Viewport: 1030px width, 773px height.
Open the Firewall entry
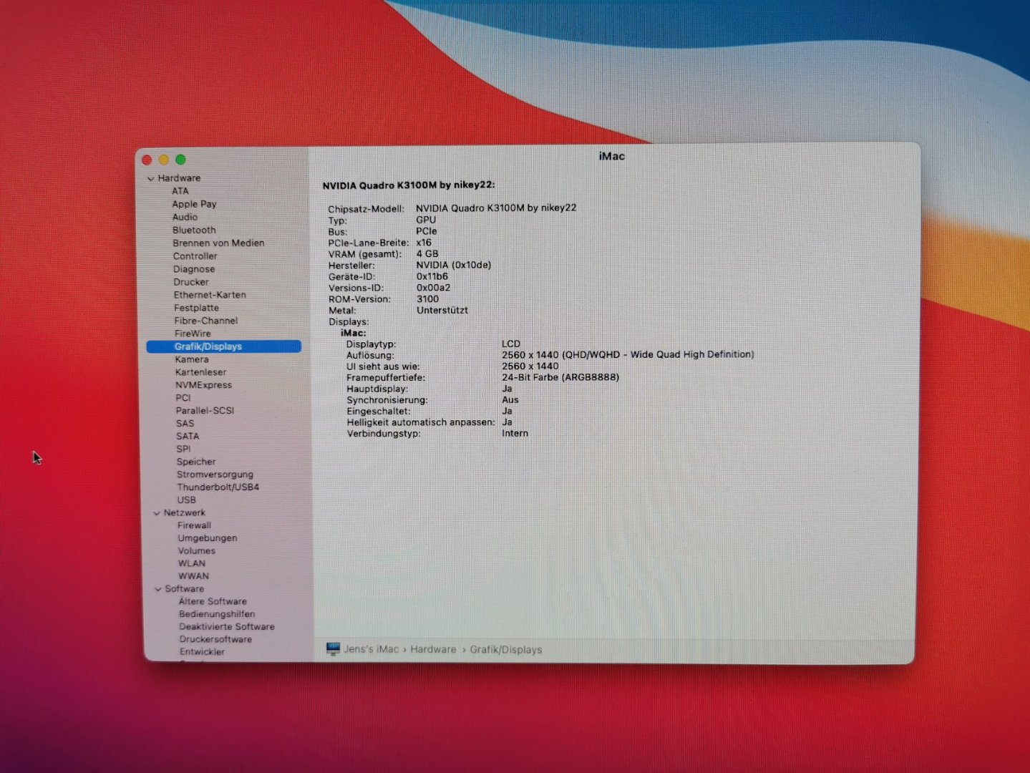click(x=195, y=525)
